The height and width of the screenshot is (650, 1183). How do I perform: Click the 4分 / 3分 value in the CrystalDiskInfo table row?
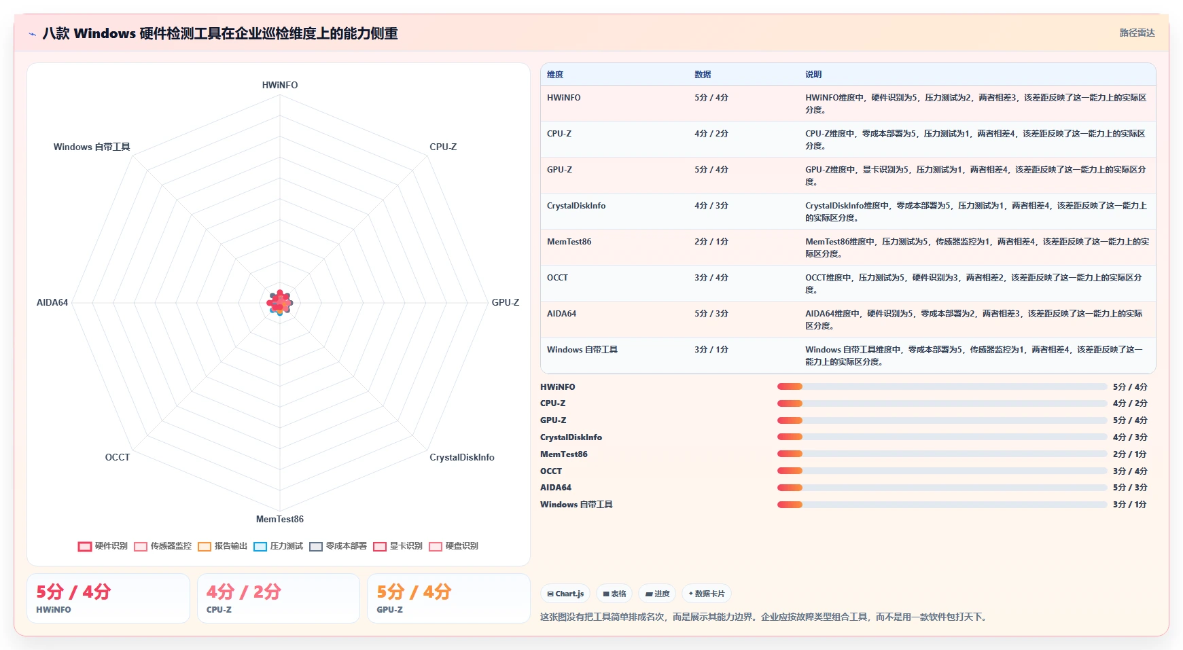coord(711,206)
